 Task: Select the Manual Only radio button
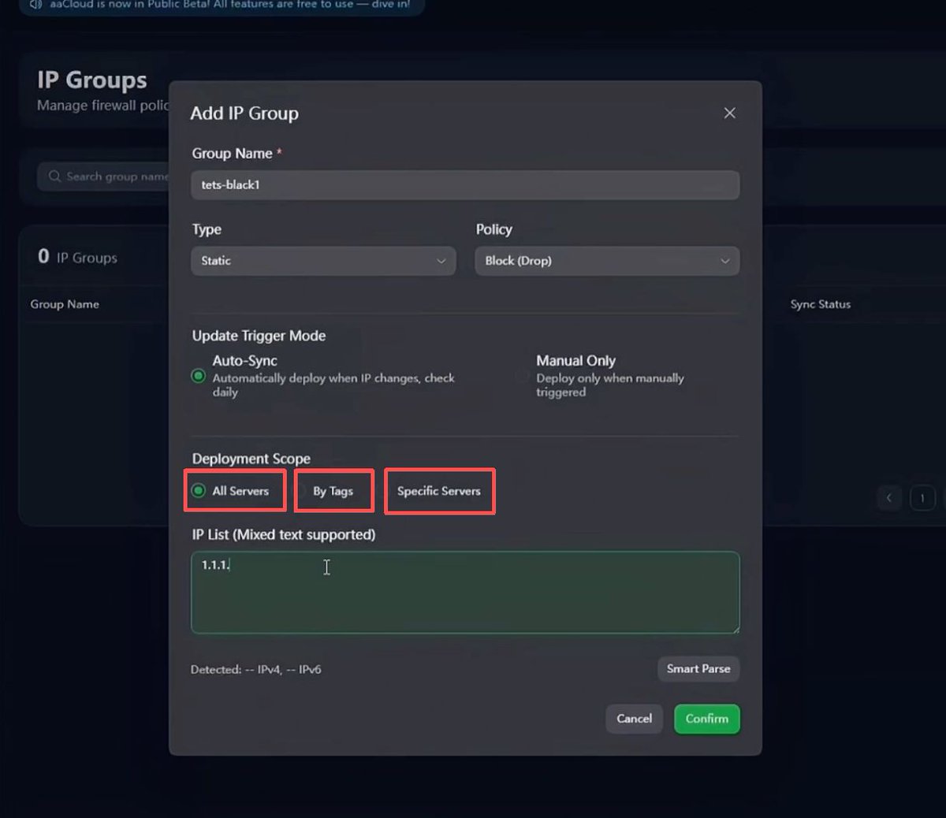[x=522, y=376]
